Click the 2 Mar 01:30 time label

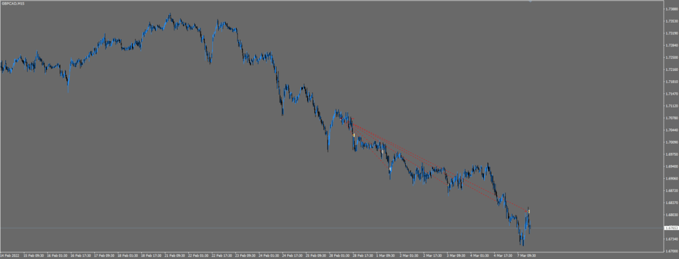click(x=409, y=255)
